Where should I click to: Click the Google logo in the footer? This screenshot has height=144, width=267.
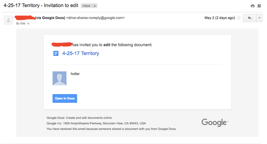[x=215, y=122]
